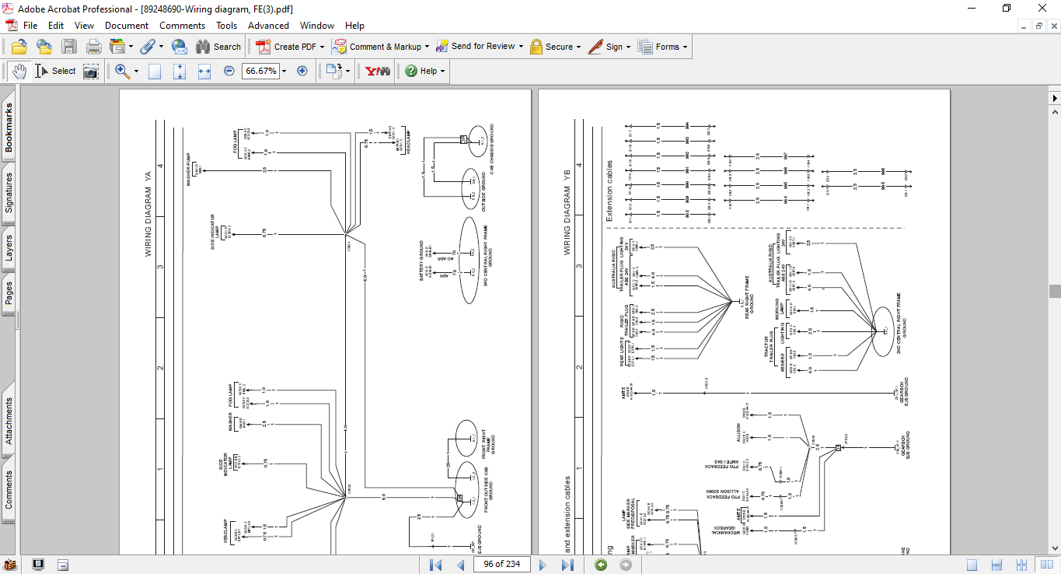Click the Save file icon
Image resolution: width=1061 pixels, height=574 pixels.
pyautogui.click(x=69, y=47)
